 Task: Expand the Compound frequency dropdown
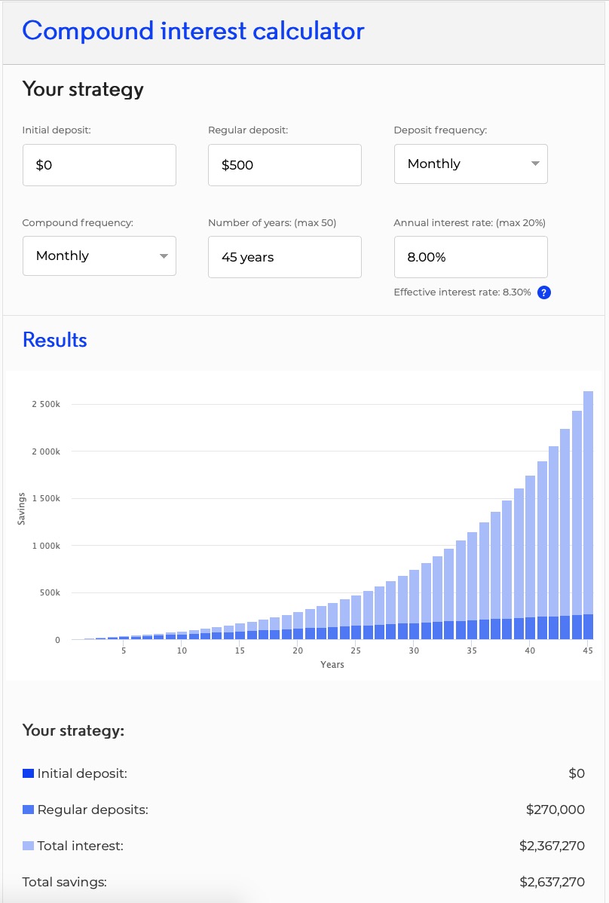click(99, 256)
